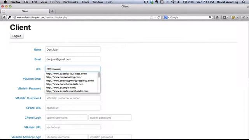Screen dimensions: 249x140
Task: Click the Wi-Fi status icon
Action: [x=173, y=2]
